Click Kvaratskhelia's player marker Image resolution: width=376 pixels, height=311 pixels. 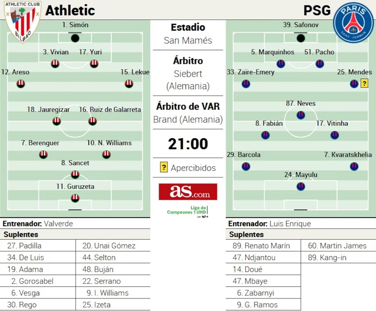click(x=354, y=166)
